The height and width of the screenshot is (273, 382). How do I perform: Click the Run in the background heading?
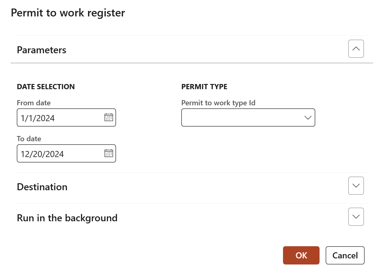pyautogui.click(x=67, y=218)
